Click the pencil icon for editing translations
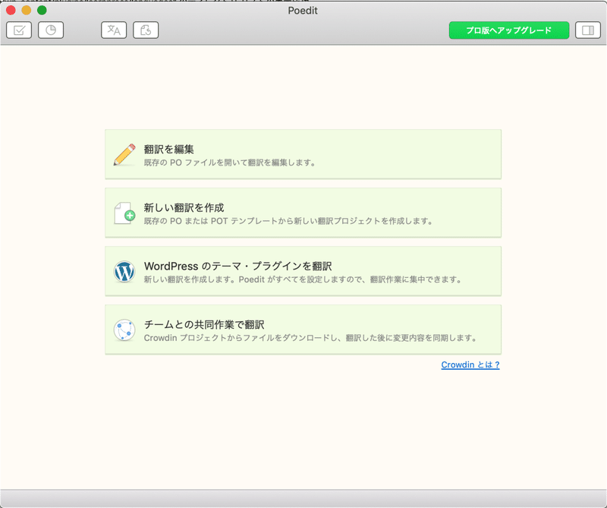The width and height of the screenshot is (607, 508). point(124,155)
